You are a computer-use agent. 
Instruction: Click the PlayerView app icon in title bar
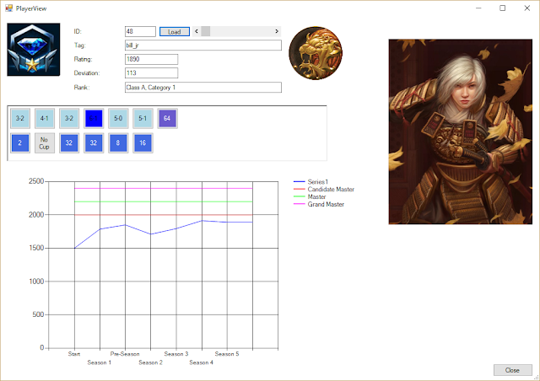coord(9,8)
